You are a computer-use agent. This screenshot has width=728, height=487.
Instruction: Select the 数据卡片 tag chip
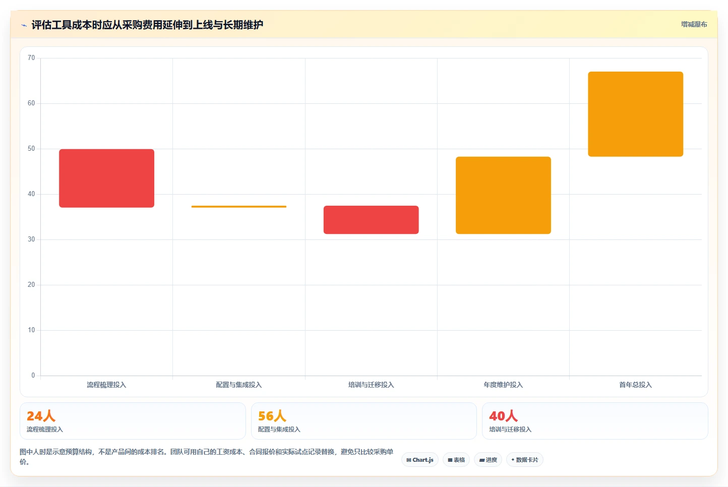pos(524,460)
